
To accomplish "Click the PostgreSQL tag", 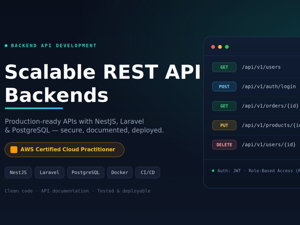I will click(x=85, y=173).
